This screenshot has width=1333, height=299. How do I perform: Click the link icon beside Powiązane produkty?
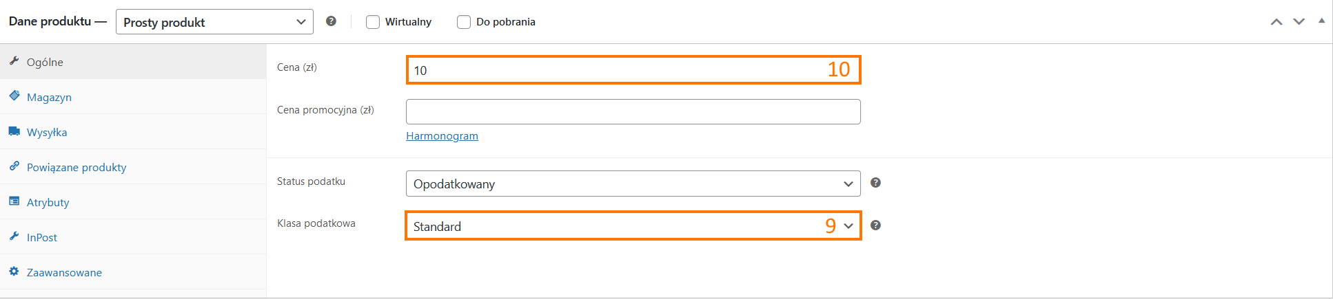point(14,166)
